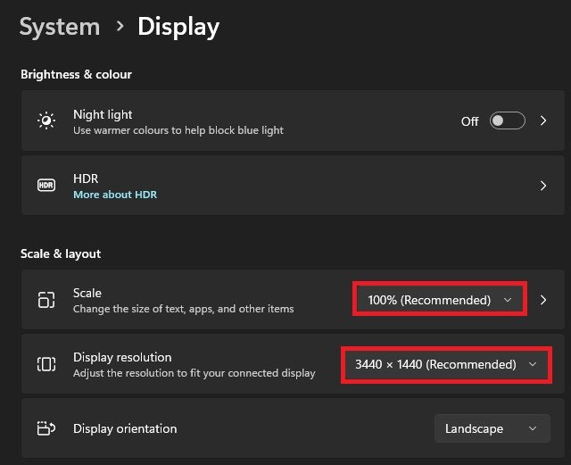Click the Display breadcrumb title
This screenshot has height=465, width=571.
pyautogui.click(x=178, y=27)
